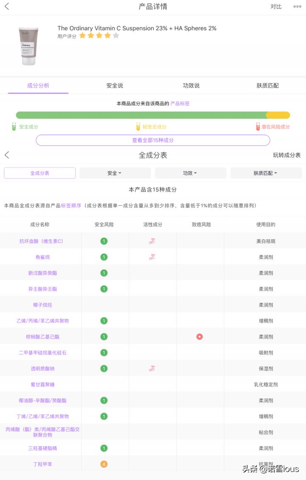
Task: Click safety badge 1 for 角鲨烷
Action: pyautogui.click(x=104, y=257)
